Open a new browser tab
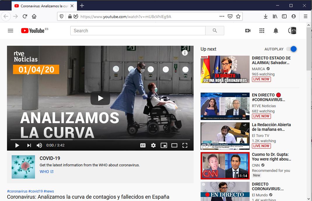The height and width of the screenshot is (201, 312). point(82,6)
